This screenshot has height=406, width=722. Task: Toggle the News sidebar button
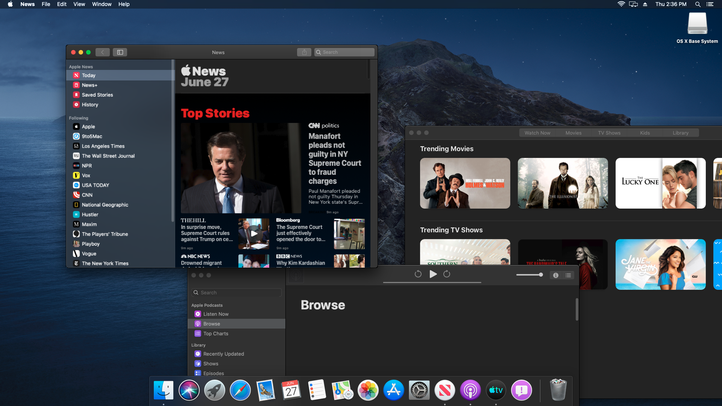click(120, 52)
